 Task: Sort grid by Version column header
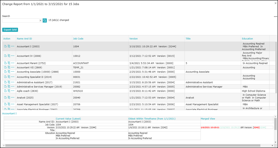133,39
